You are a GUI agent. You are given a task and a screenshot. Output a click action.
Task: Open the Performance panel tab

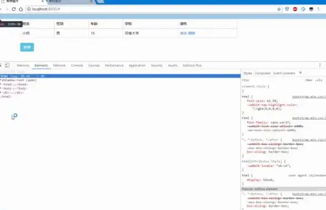[114, 65]
